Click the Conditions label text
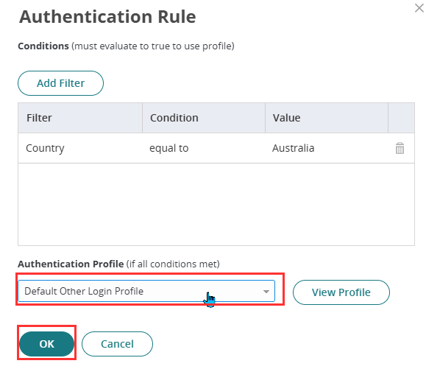Image resolution: width=426 pixels, height=369 pixels. click(43, 46)
